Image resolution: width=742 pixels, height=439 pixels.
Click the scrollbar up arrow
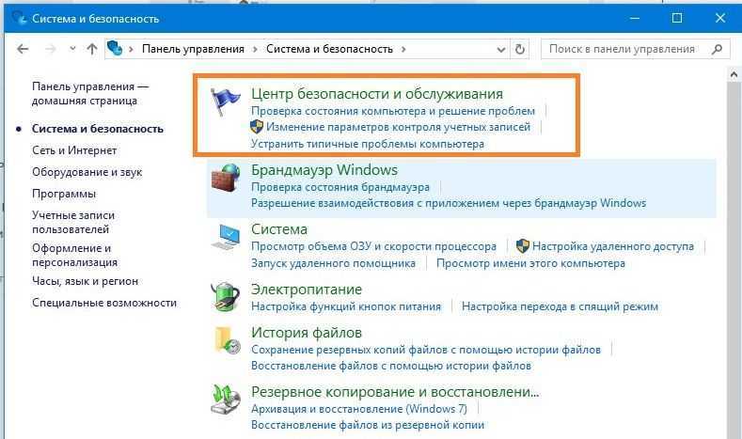coord(734,74)
